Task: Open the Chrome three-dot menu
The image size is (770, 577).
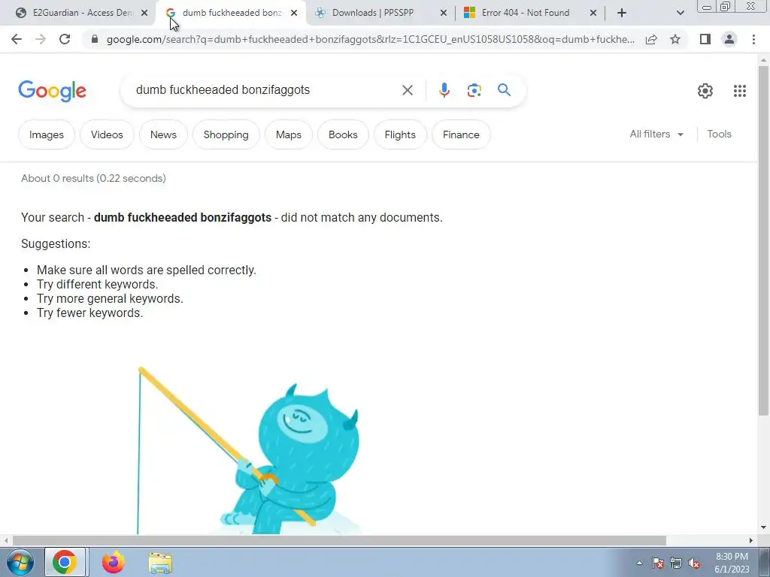Action: pos(753,39)
